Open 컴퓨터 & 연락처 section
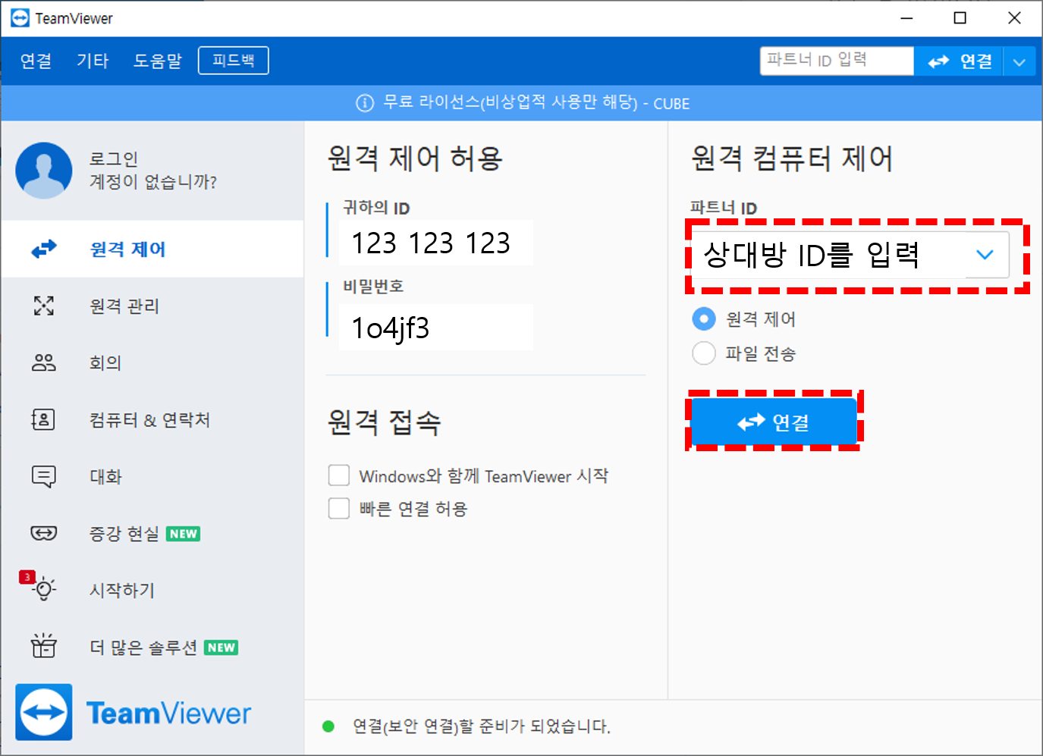1043x756 pixels. coord(152,419)
